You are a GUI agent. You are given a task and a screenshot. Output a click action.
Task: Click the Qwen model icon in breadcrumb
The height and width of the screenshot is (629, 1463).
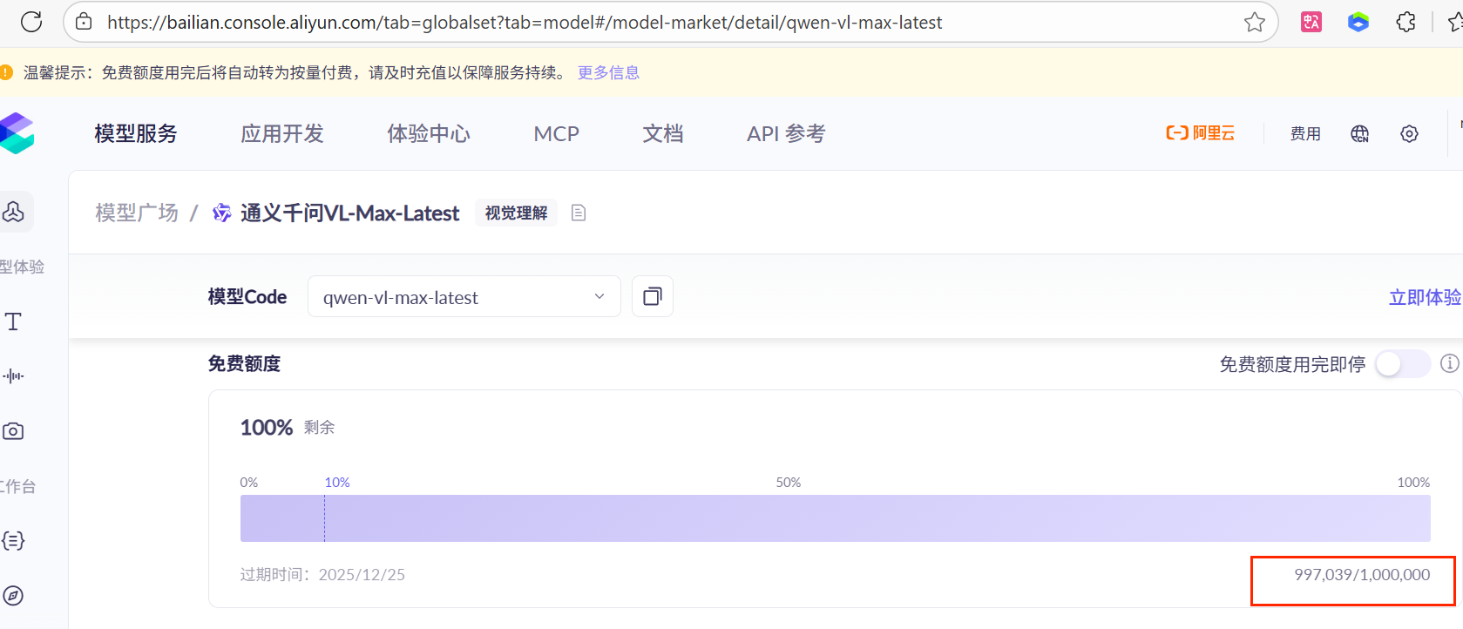point(222,213)
